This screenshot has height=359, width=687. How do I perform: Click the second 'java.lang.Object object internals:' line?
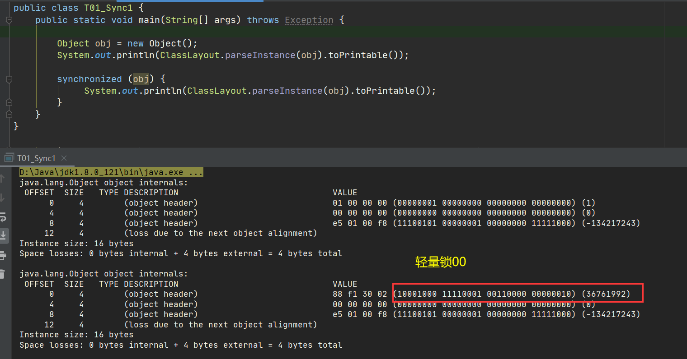click(104, 274)
